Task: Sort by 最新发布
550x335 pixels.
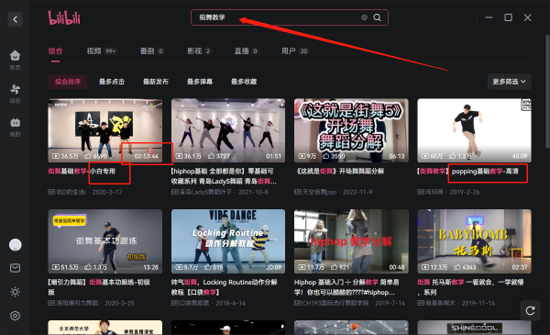Action: point(156,82)
